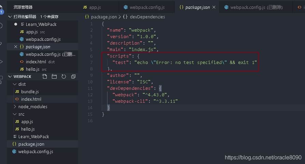Screen dimensions: 305x164
Task: Open webpack.config.js in open editors
Action: click(42, 39)
